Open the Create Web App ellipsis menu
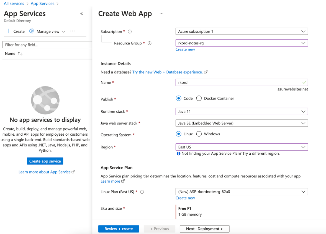 [161, 14]
